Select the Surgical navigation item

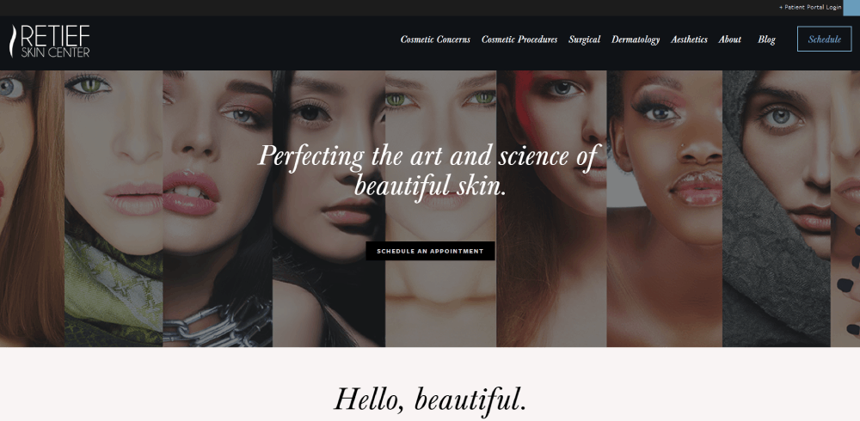click(x=584, y=40)
